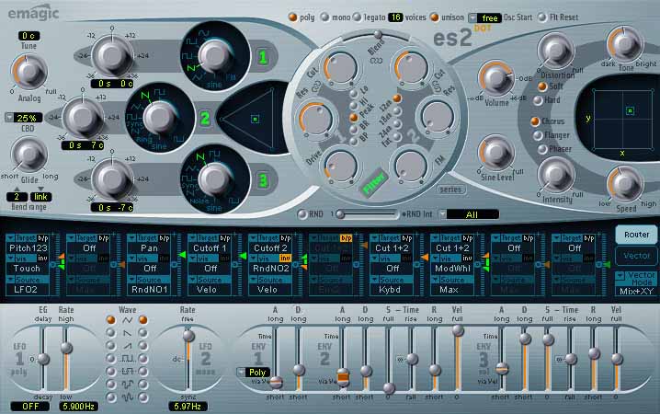Click the b/p button of the Pan slot
Image resolution: width=660 pixels, height=414 pixels.
pos(165,238)
